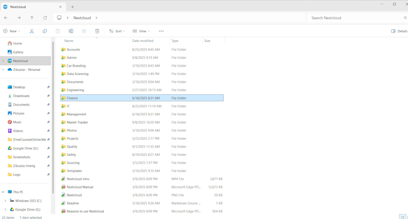Click the Cut scissors icon
Image resolution: width=408 pixels, height=219 pixels.
(31, 31)
